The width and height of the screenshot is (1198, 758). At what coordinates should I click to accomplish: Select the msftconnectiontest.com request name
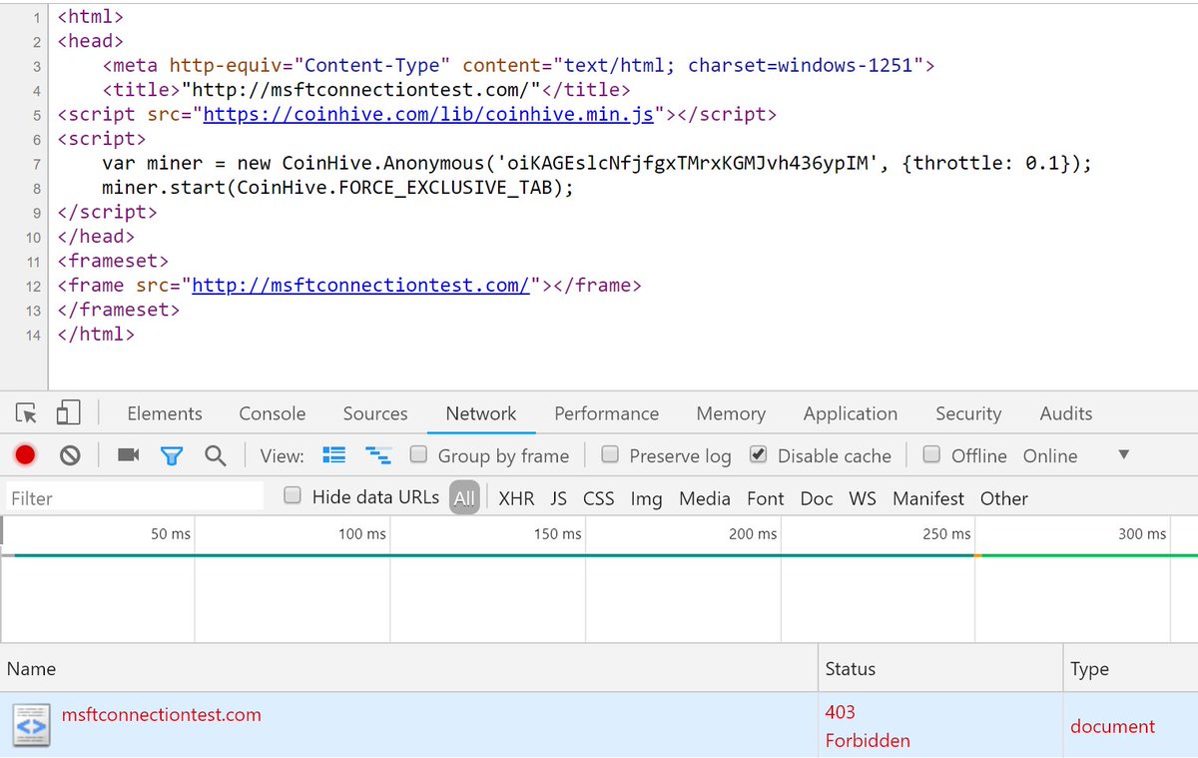pyautogui.click(x=162, y=715)
